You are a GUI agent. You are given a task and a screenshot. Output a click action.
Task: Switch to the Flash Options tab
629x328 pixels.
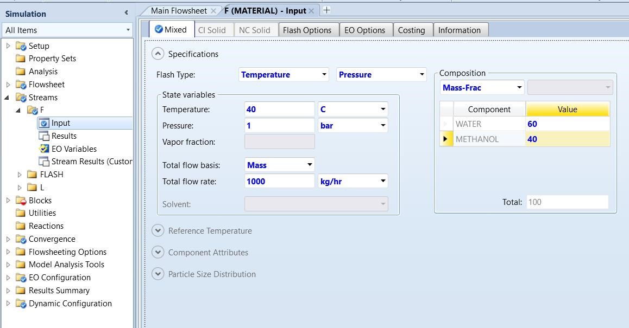click(x=307, y=30)
